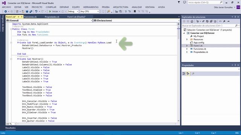Click the notifications flag icon in title bar
This screenshot has width=241, height=135.
coord(179,2)
